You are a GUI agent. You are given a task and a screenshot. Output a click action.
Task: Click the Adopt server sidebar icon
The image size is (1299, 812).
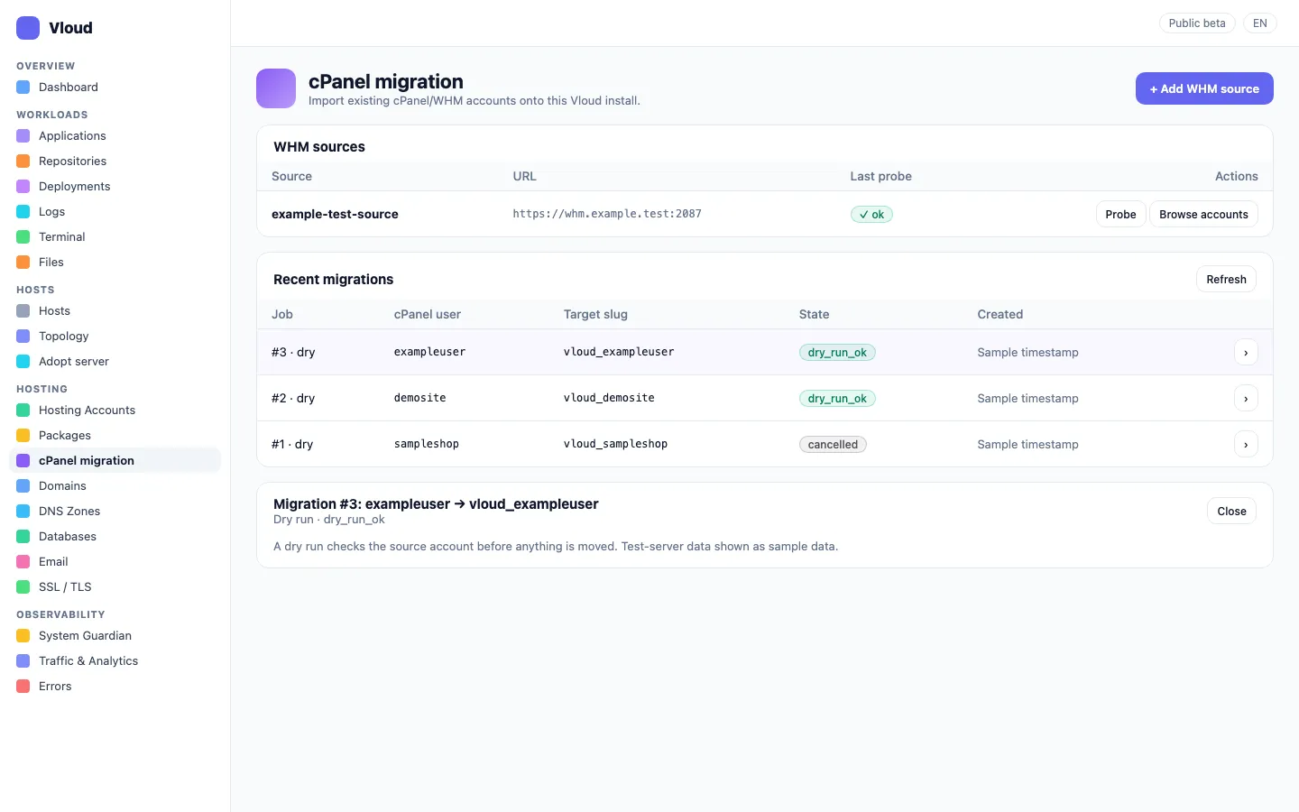pos(23,362)
